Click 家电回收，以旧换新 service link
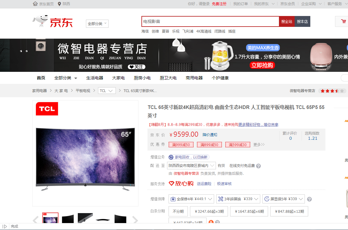This screenshot has height=230, width=348. [191, 157]
